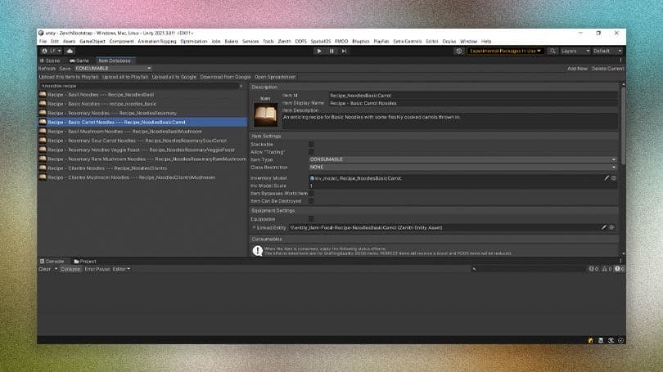The image size is (663, 372).
Task: Click the Pause button in the toolbar
Action: point(331,51)
